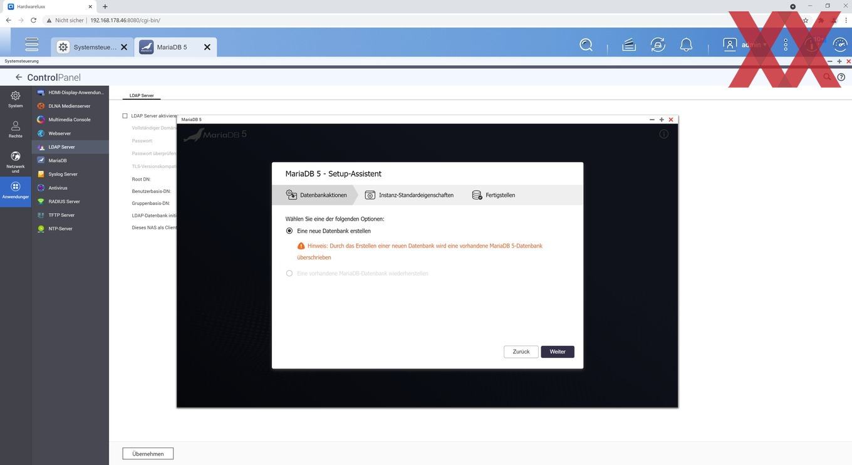Open Antivirus entry

tap(70, 188)
